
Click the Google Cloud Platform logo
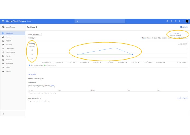(16, 21)
